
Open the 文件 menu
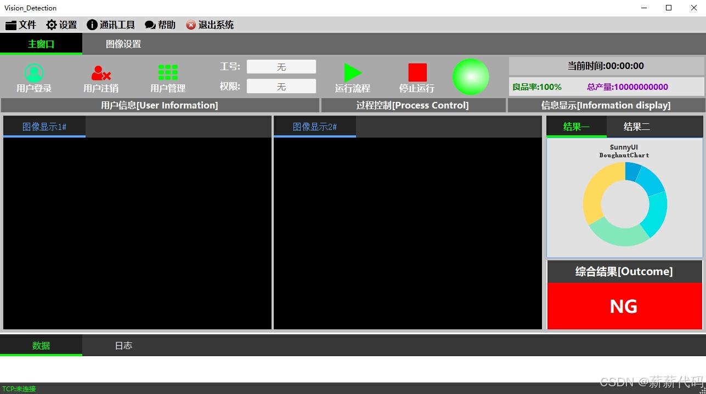21,24
